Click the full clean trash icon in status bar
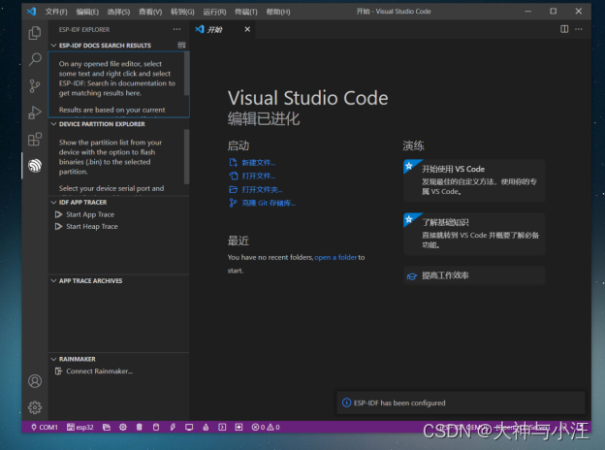Viewport: 605px width, 450px height. click(x=140, y=427)
